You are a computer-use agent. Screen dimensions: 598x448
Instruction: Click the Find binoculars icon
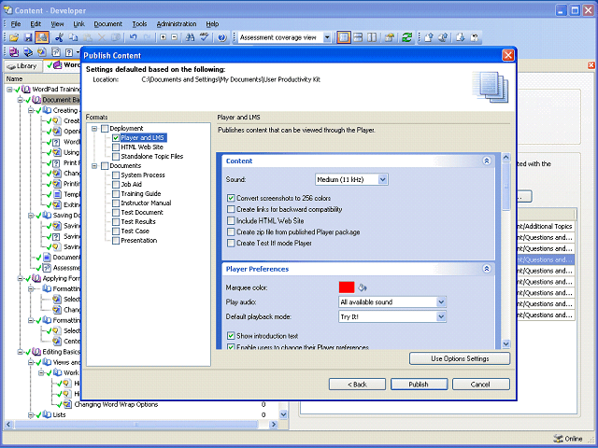tap(190, 37)
